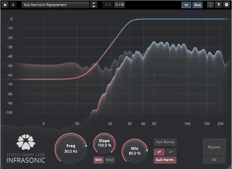Open the Sub Harmonic Replacement preset list
This screenshot has height=169, width=232.
click(56, 5)
